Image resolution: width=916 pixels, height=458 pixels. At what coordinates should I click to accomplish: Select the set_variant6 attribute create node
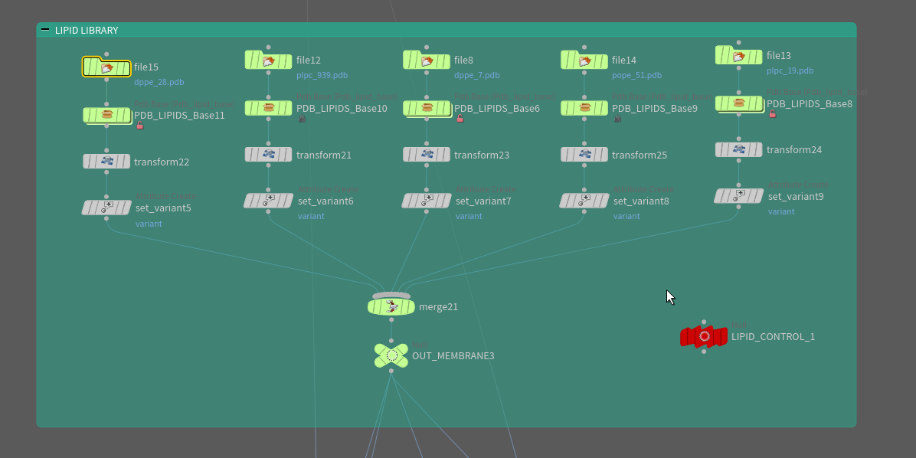click(x=268, y=201)
